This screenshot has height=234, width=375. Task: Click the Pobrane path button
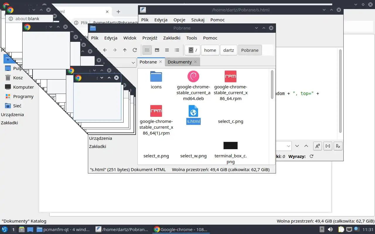click(x=250, y=50)
